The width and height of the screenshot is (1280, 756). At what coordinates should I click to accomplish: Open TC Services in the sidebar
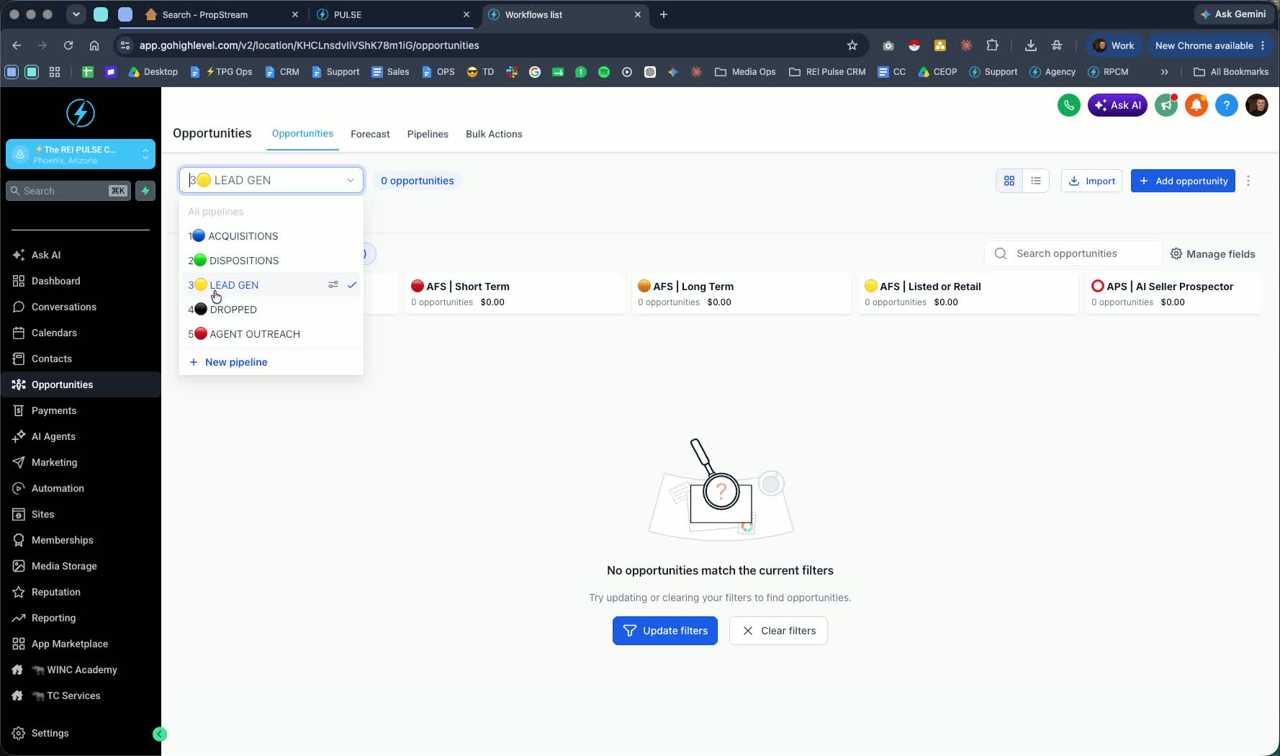[81, 696]
